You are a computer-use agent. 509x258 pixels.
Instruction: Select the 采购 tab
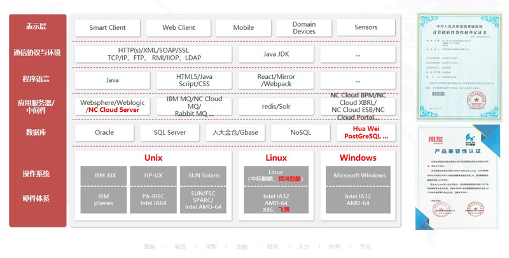pyautogui.click(x=211, y=246)
